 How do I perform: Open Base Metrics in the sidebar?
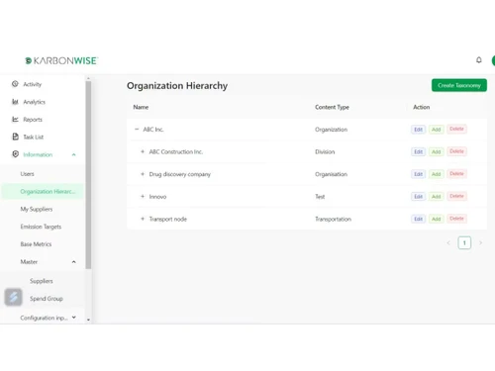tap(36, 244)
